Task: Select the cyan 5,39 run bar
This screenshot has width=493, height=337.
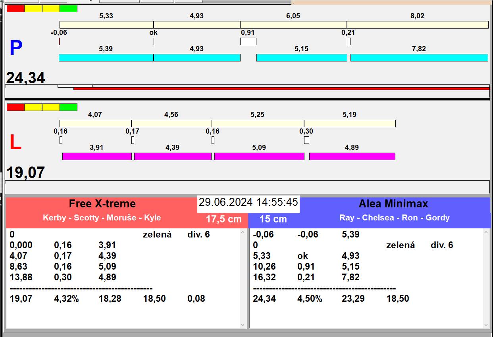Action: 106,57
